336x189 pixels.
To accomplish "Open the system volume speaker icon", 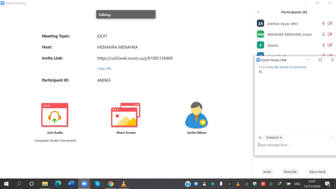I will pos(271,184).
